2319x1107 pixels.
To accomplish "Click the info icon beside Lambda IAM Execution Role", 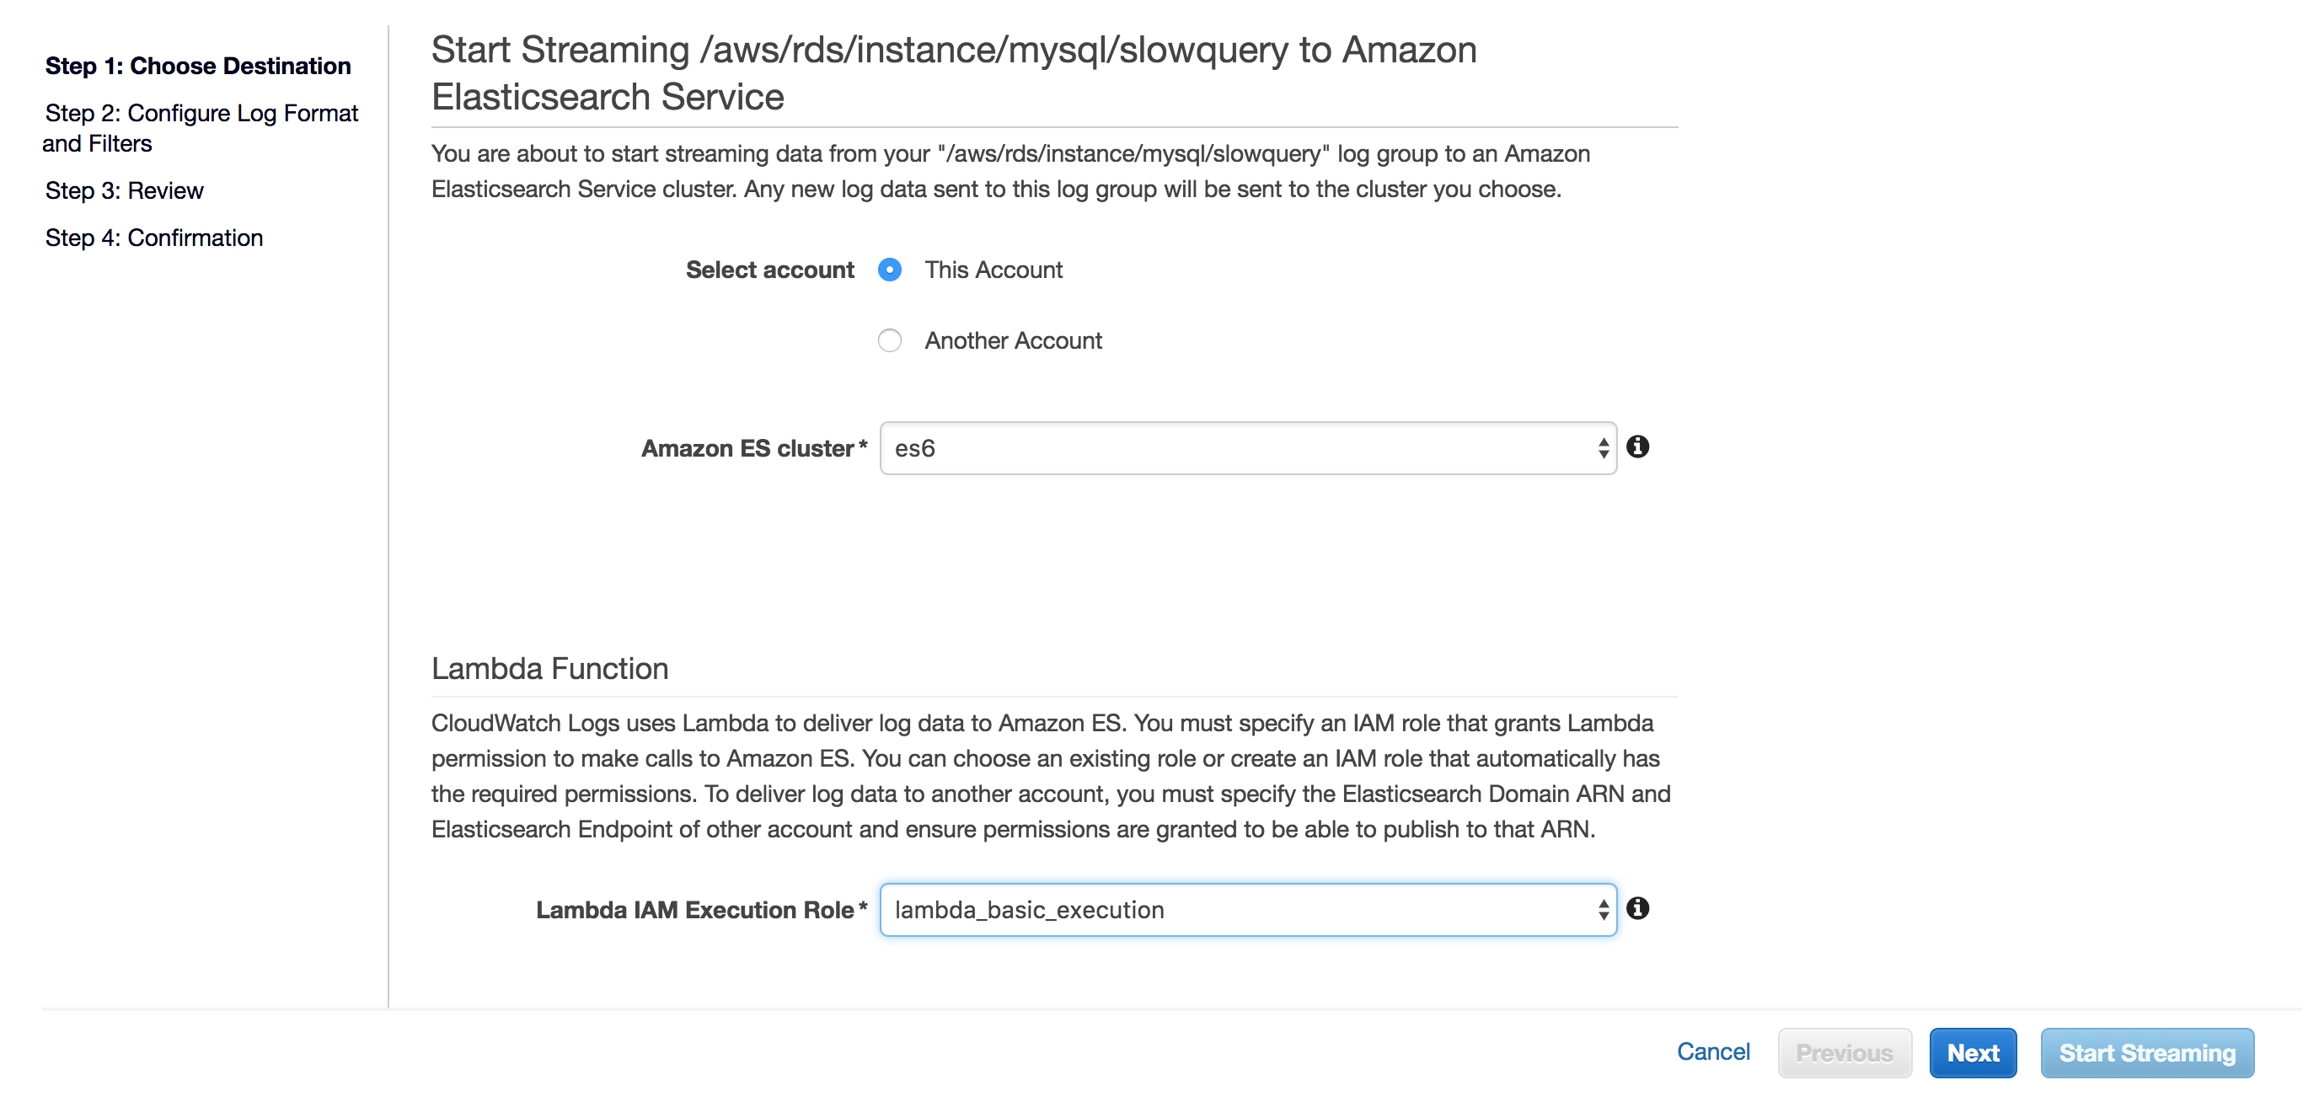I will pyautogui.click(x=1637, y=908).
